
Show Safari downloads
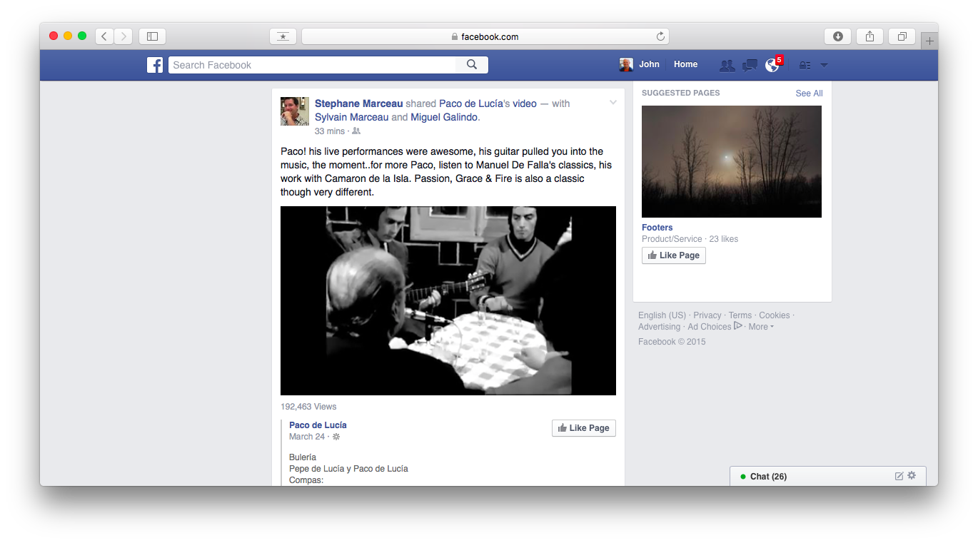pyautogui.click(x=837, y=36)
